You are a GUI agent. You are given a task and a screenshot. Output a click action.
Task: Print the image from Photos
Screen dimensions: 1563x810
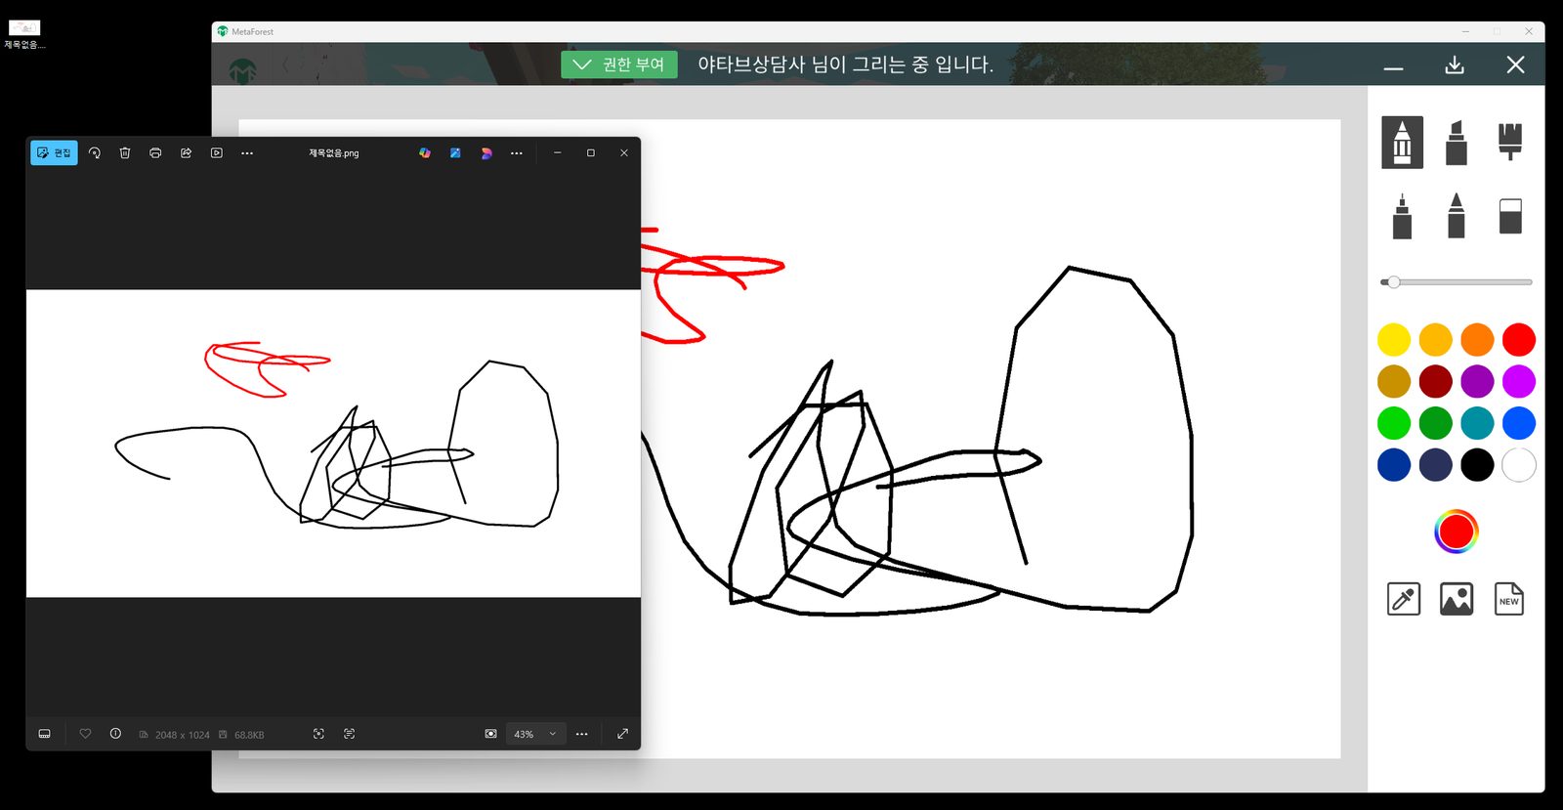(155, 153)
